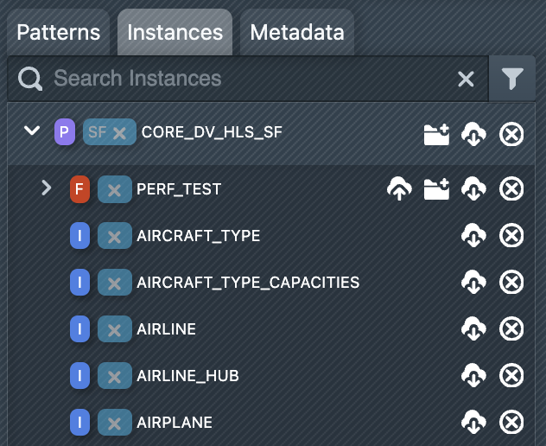The width and height of the screenshot is (546, 446).
Task: Click the add folder icon for CORE_DV_HLS_SF
Action: (436, 134)
